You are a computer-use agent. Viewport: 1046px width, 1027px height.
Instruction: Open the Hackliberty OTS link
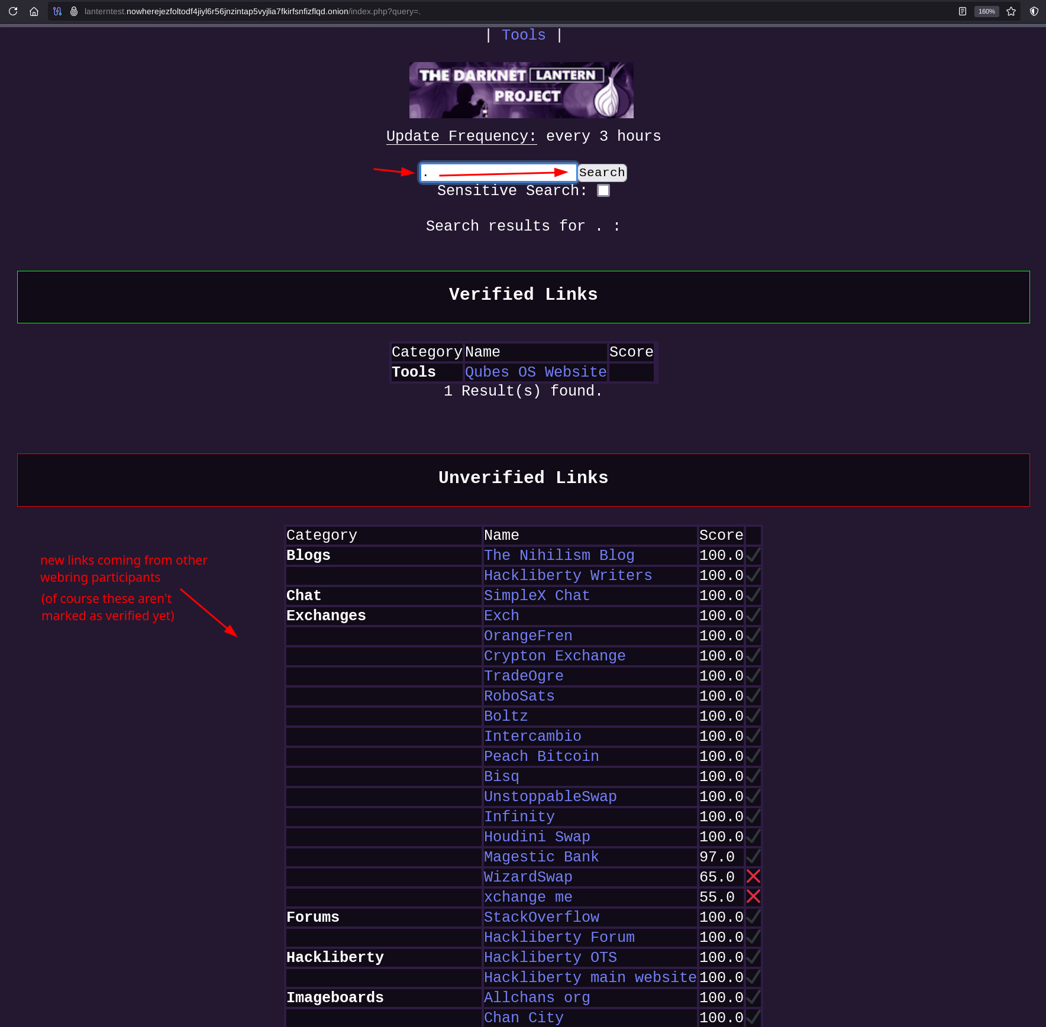pyautogui.click(x=550, y=957)
